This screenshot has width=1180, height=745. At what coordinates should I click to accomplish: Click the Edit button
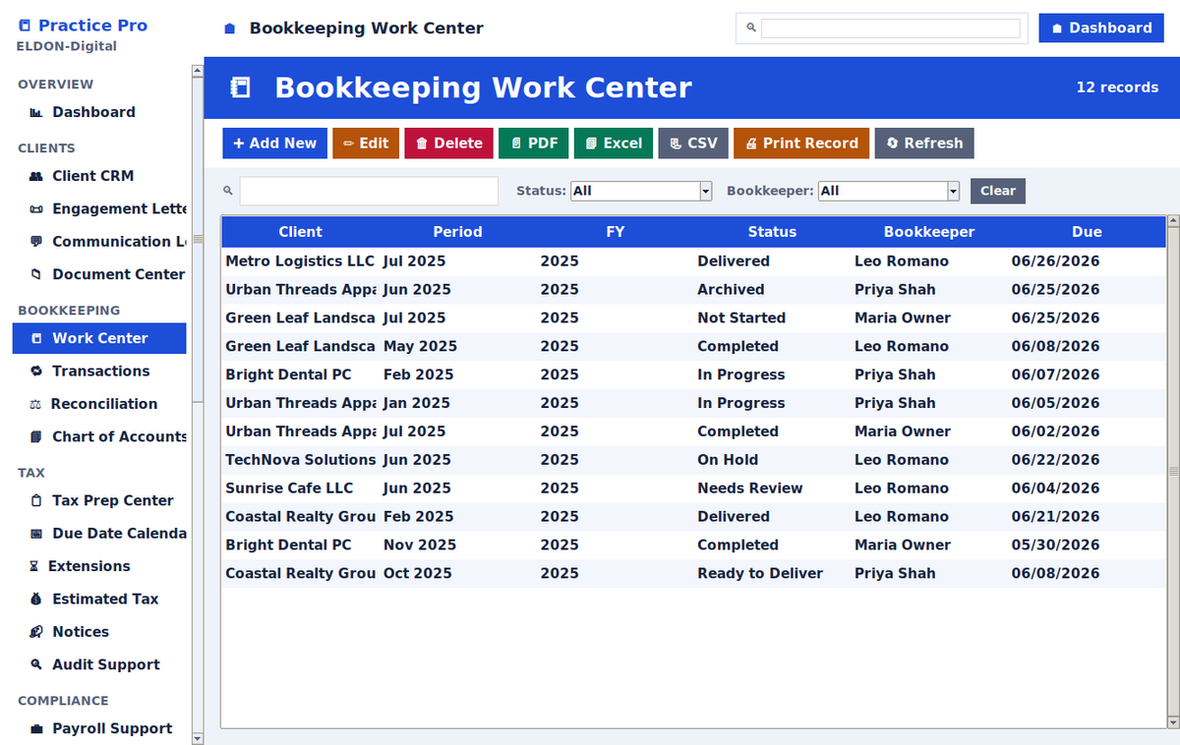point(366,143)
